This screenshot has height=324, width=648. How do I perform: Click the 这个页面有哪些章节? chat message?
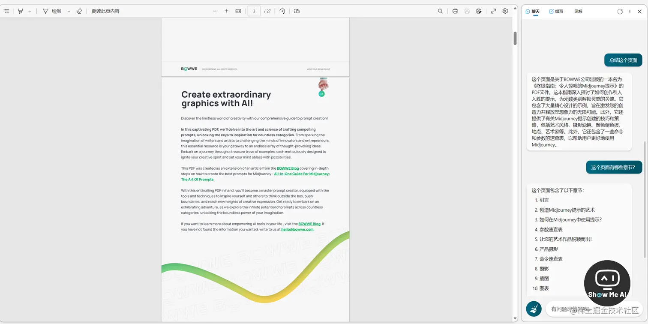614,167
